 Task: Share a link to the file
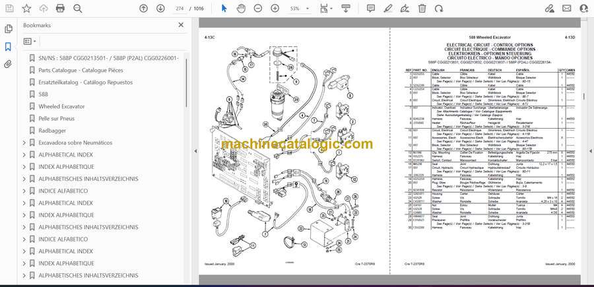point(550,9)
